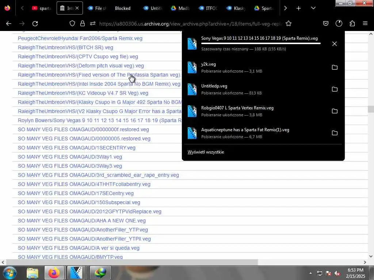Switch to the Sparta Google Drive tab
The height and width of the screenshot is (280, 374).
(x=264, y=8)
